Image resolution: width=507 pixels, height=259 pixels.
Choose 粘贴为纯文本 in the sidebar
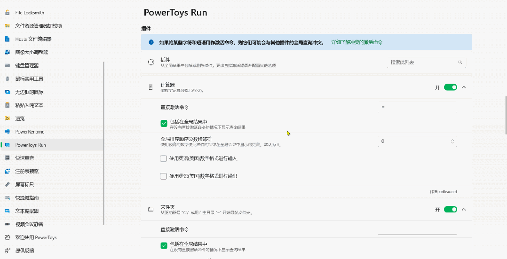(x=52, y=105)
